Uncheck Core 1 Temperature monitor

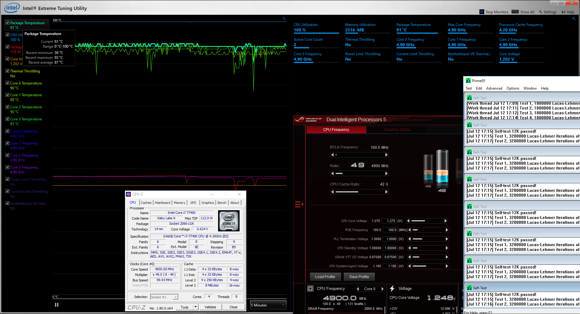tap(7, 95)
